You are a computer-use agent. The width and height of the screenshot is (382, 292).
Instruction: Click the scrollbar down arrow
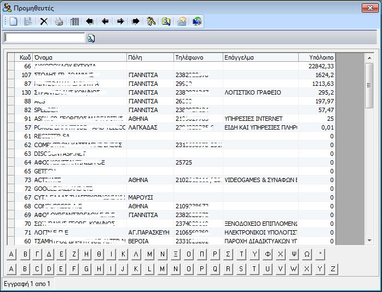coord(369,241)
